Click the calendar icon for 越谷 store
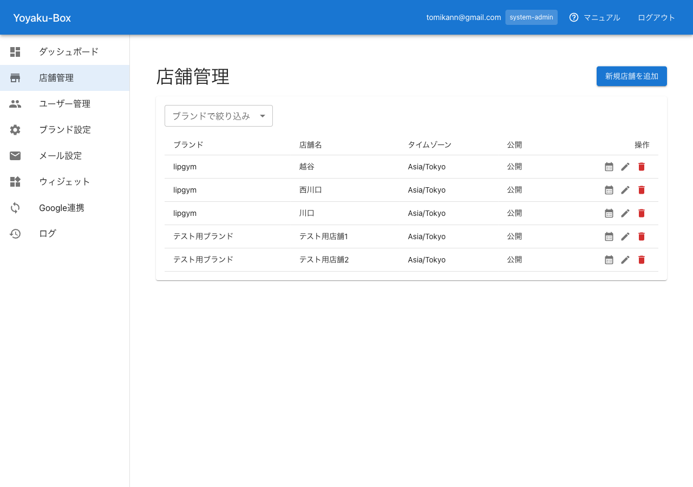This screenshot has height=487, width=693. tap(609, 167)
